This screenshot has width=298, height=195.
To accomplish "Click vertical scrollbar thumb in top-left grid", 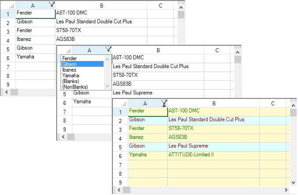I will 181,15.
